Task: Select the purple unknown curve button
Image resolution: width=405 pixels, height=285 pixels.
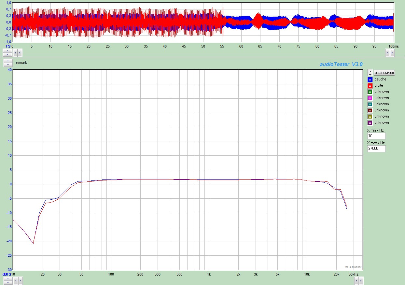Action: coord(370,123)
